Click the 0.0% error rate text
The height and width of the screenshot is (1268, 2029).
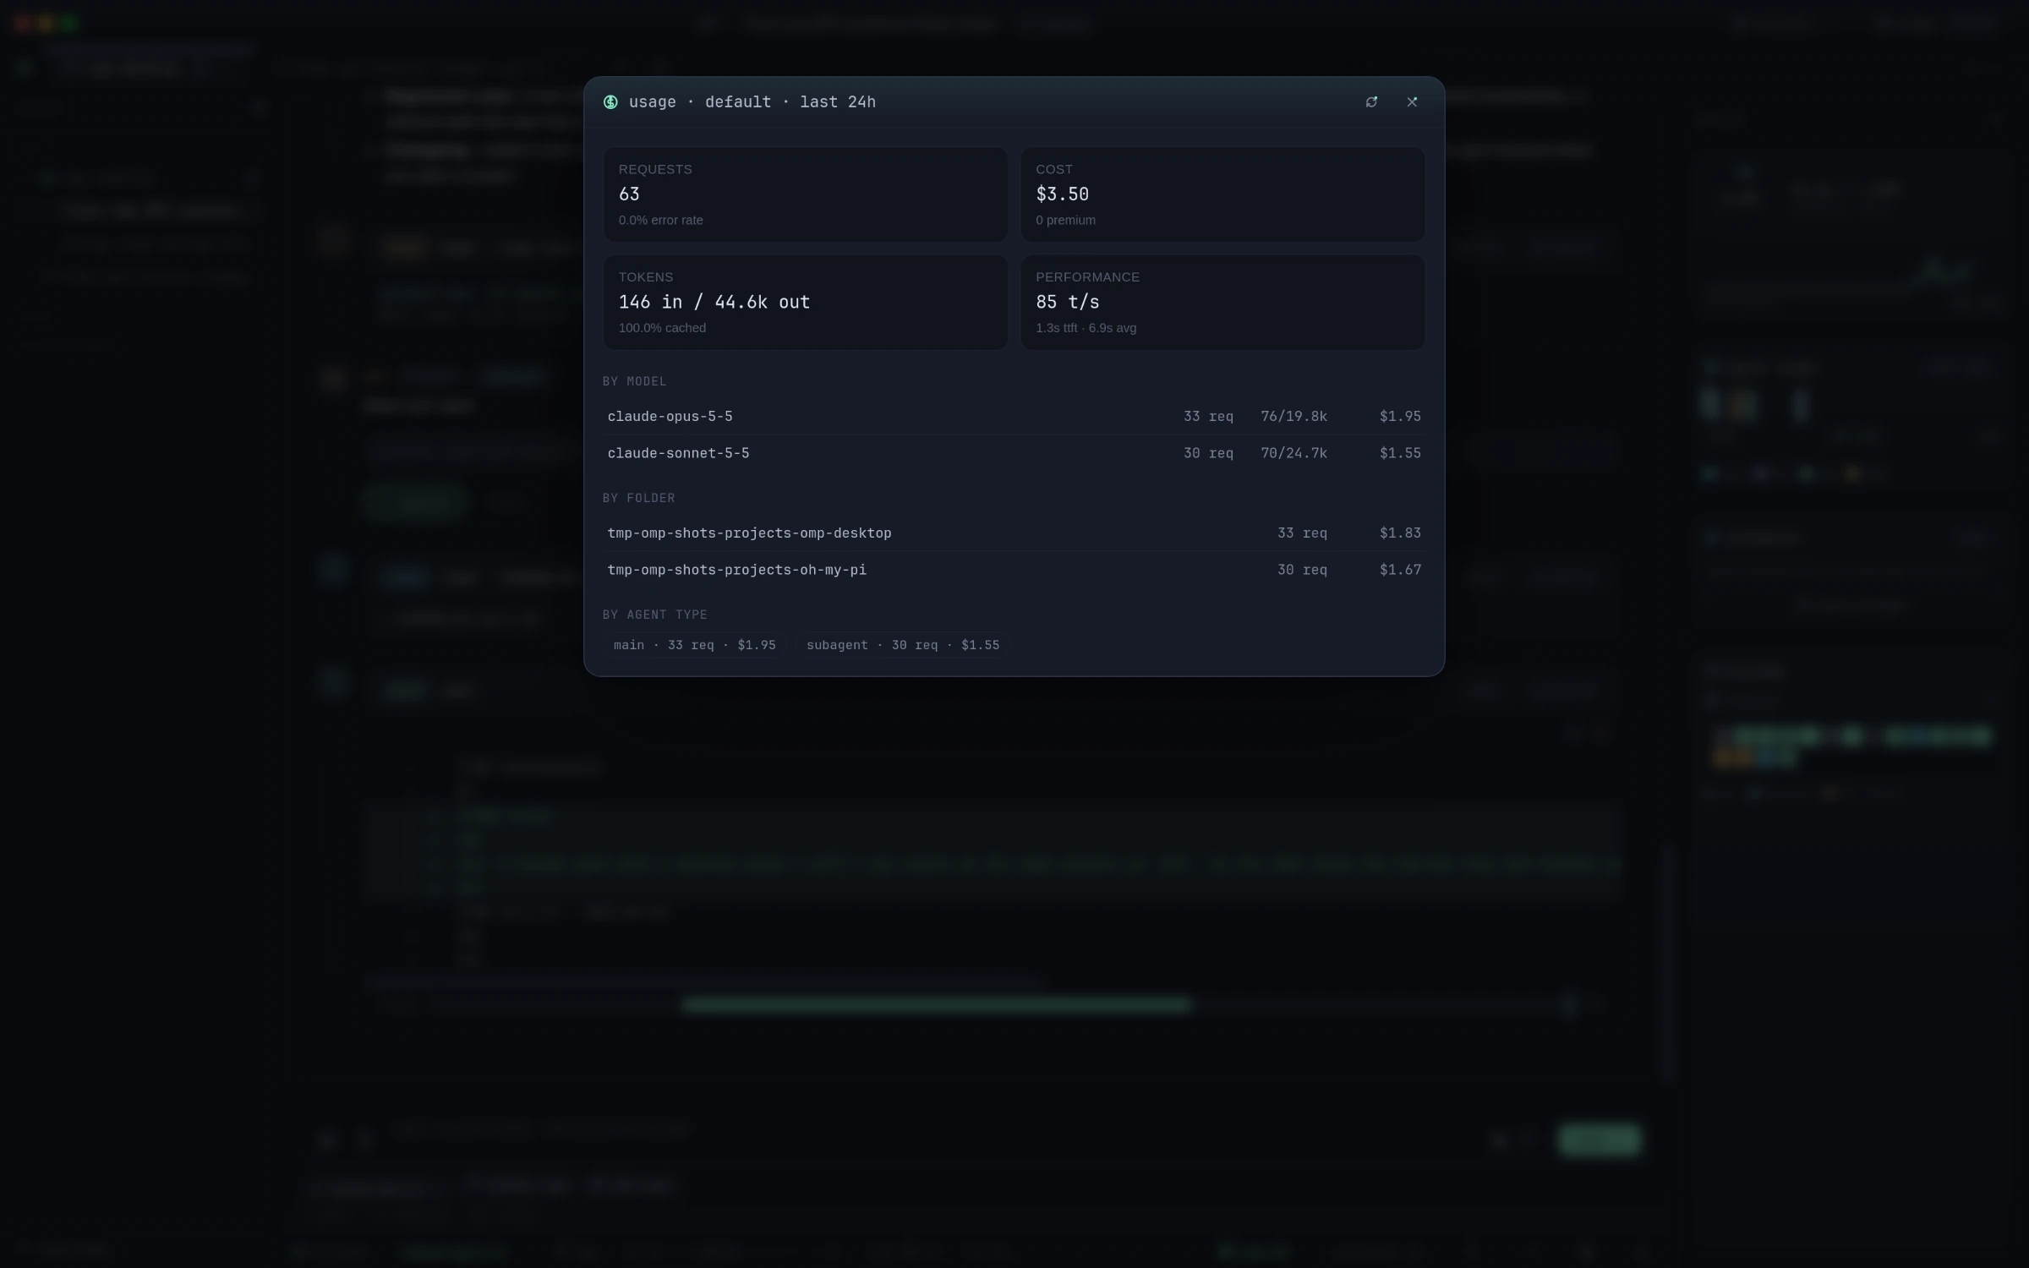(x=660, y=220)
